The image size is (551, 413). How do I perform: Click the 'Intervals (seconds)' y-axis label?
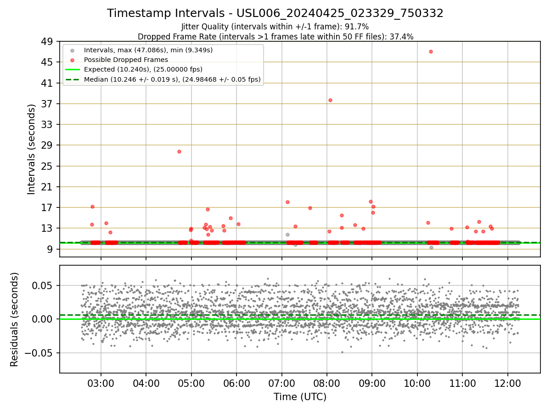[x=32, y=149]
